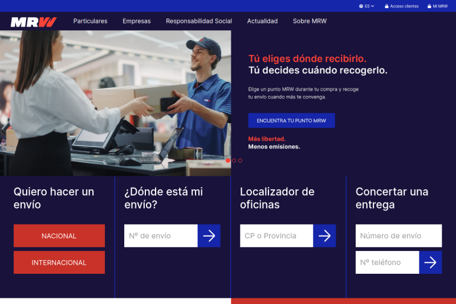This screenshot has height=304, width=456.
Task: Click the Nacional shipment button
Action: click(x=59, y=236)
